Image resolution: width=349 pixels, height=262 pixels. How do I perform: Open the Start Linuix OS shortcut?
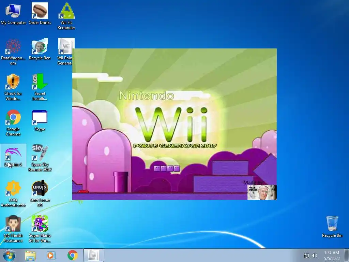(40, 193)
